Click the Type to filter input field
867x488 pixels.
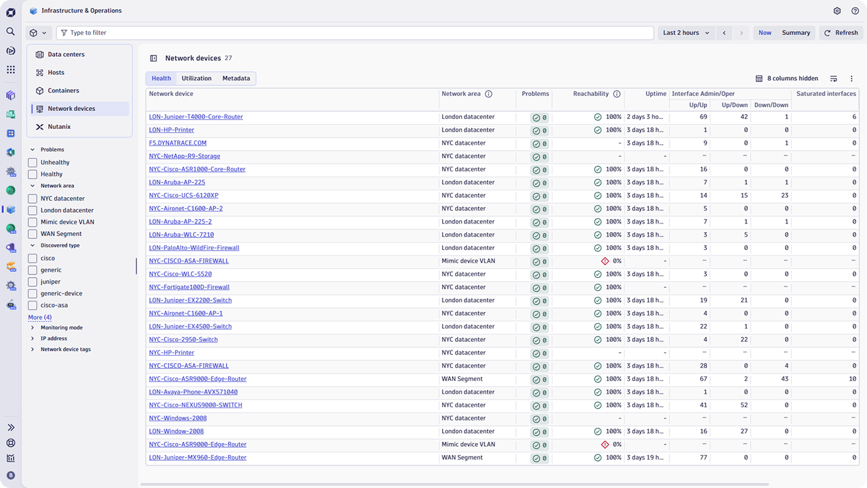pyautogui.click(x=357, y=32)
